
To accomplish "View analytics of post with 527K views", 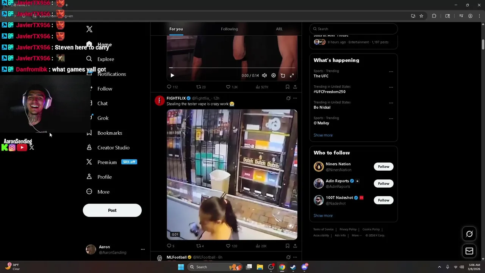I will (262, 87).
